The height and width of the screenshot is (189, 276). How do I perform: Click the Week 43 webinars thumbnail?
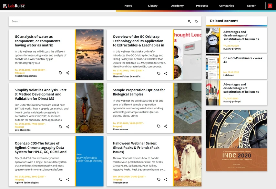point(213,66)
